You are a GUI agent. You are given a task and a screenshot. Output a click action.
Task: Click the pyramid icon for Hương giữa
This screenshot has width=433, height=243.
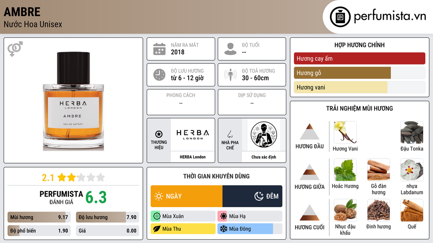pos(310,172)
